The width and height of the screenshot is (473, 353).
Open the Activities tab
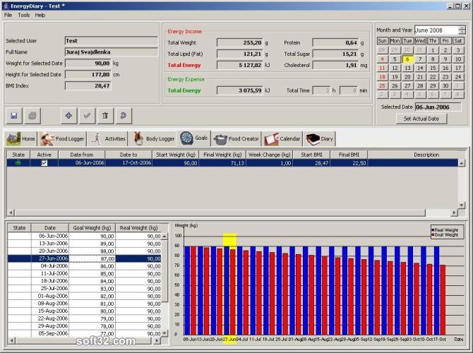108,139
